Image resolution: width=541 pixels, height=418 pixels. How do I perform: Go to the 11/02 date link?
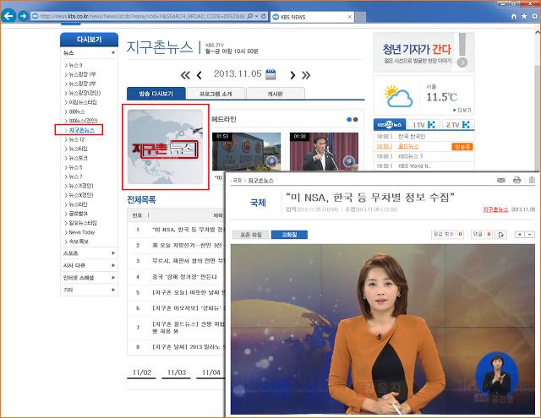(x=142, y=372)
